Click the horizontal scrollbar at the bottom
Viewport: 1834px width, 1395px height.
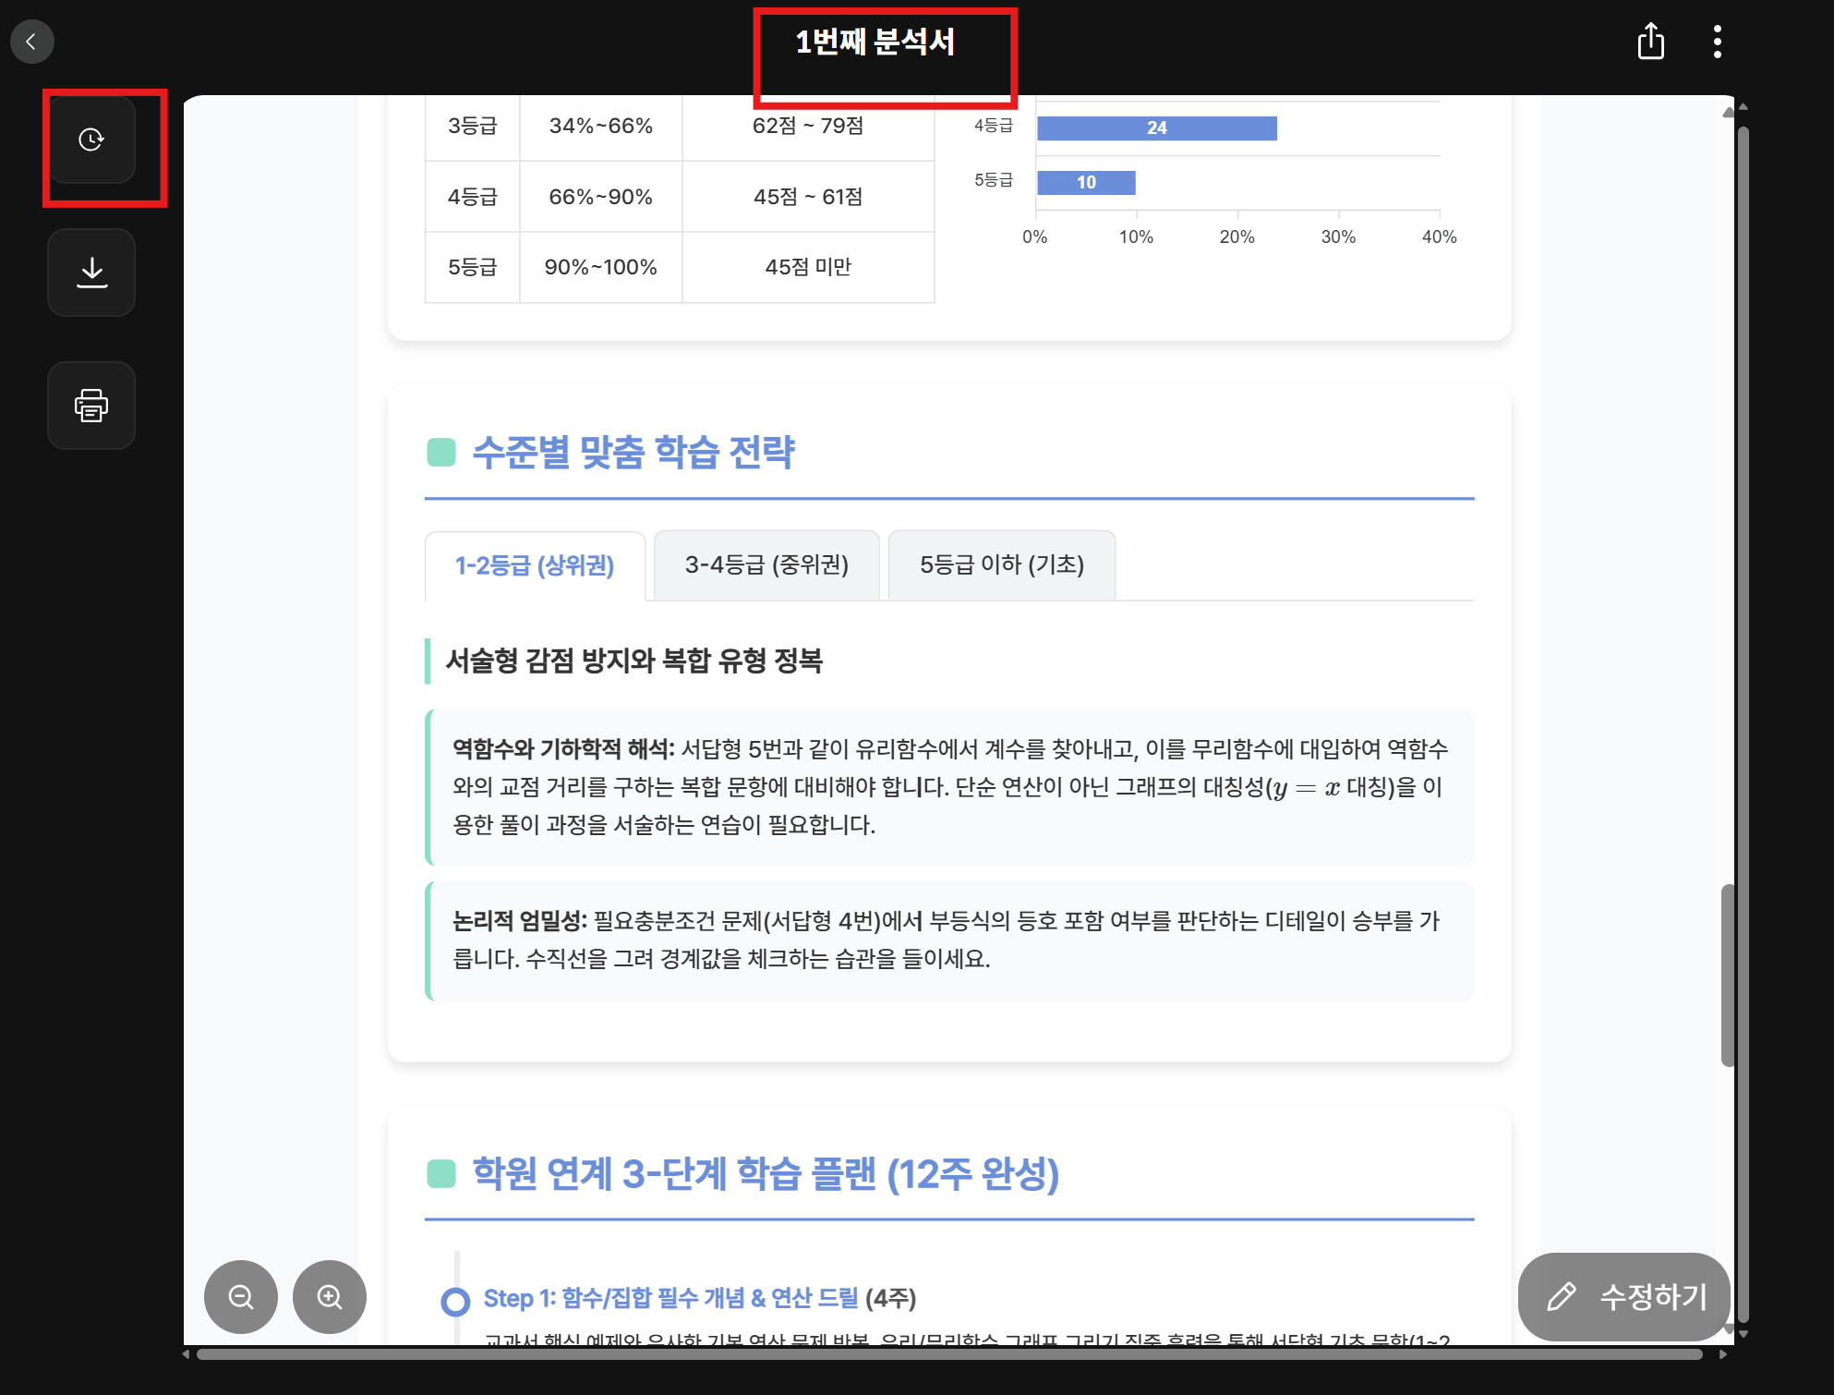coord(949,1354)
